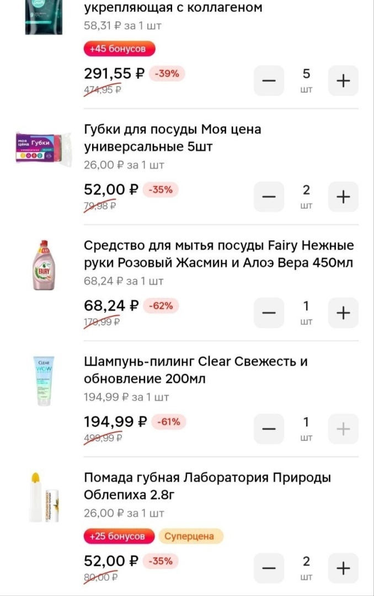374x596 pixels.
Task: Decrease quantity of Губки для посуды
Action: pos(269,196)
